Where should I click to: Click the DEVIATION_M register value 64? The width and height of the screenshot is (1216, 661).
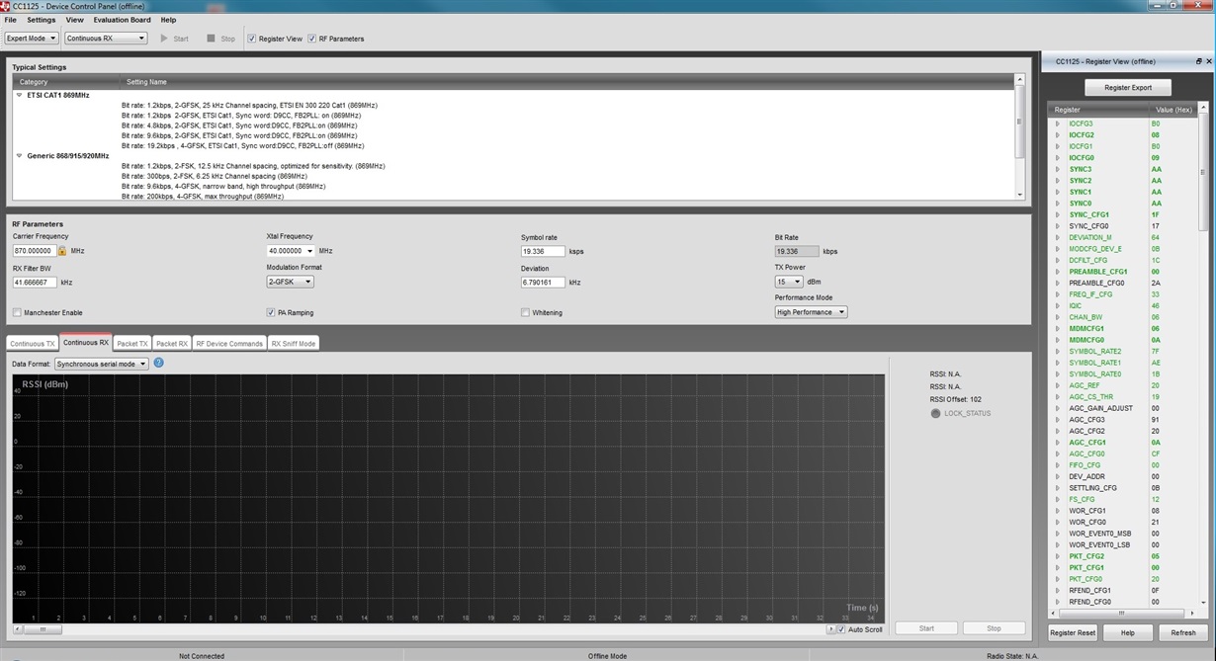coord(1155,237)
